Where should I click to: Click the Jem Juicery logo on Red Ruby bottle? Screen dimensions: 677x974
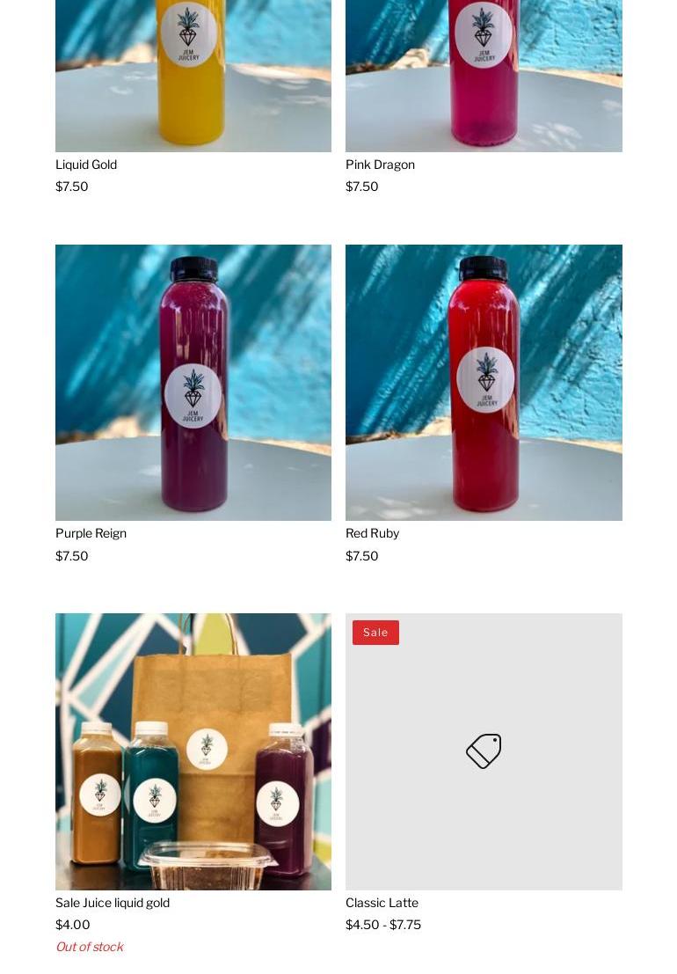485,380
